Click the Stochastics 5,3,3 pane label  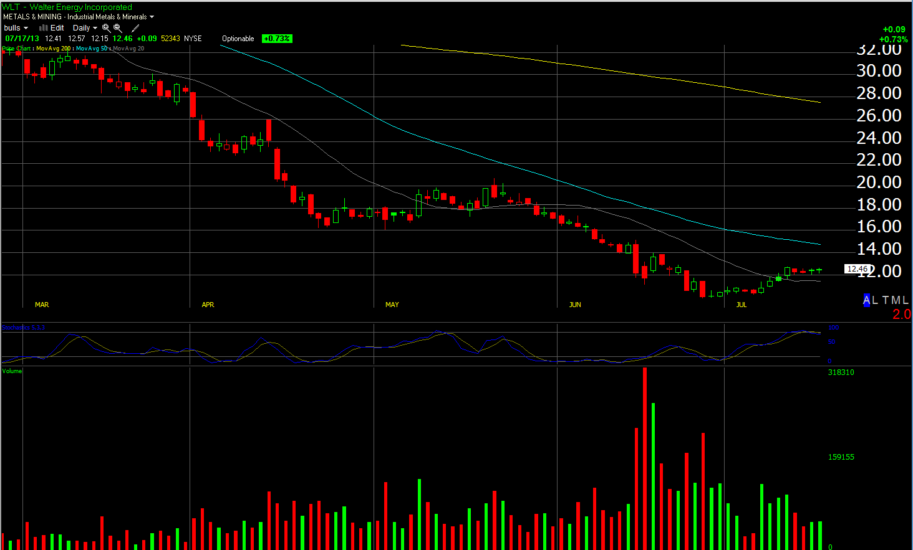[x=24, y=328]
